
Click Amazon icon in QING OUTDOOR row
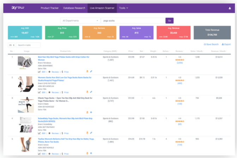87,92
